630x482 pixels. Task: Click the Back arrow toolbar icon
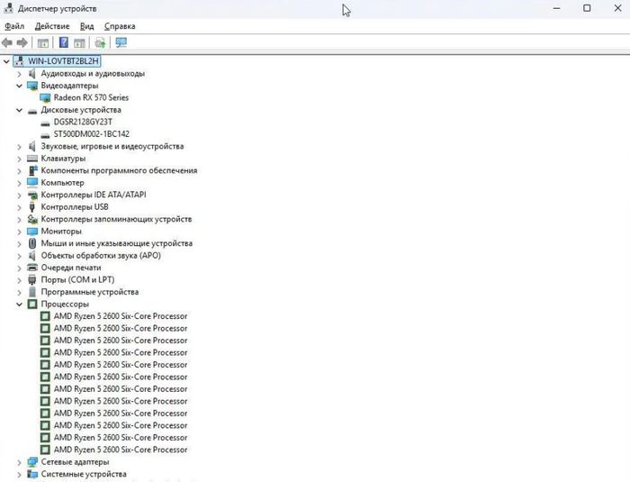(x=7, y=42)
